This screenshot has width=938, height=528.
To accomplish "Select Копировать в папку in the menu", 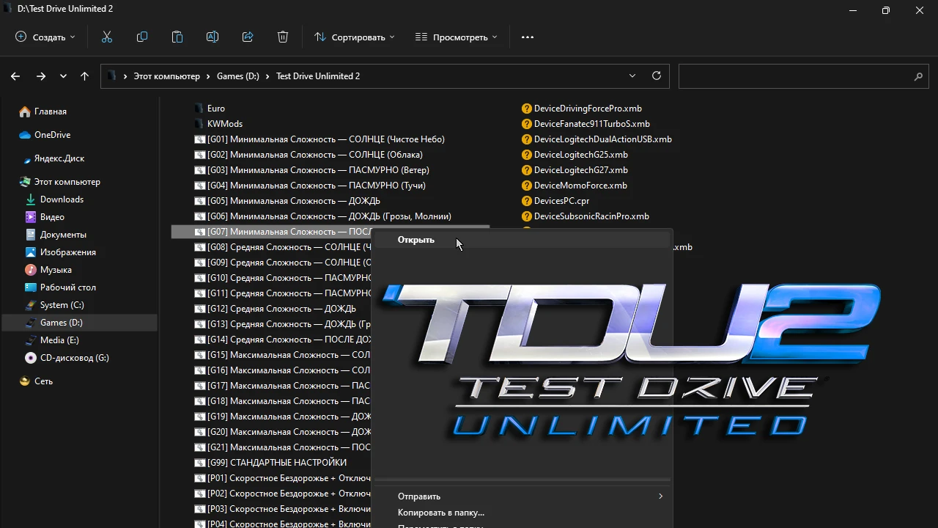I will 440,512.
